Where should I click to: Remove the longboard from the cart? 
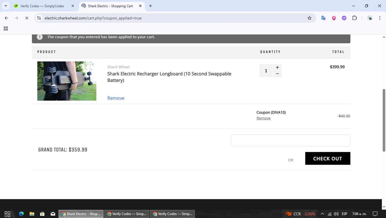[116, 98]
